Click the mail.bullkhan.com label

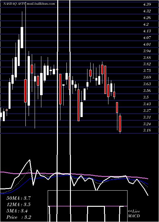[x=40, y=4]
